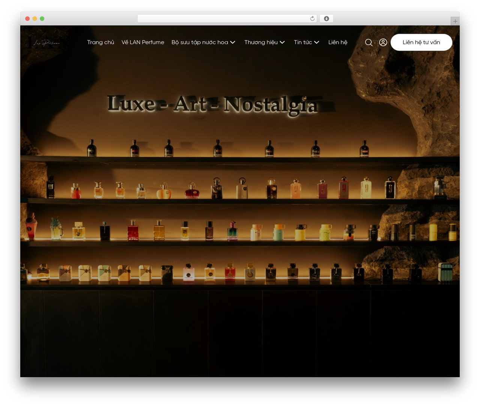The image size is (480, 406).
Task: Go to the Trang chủ menu item
Action: point(100,42)
